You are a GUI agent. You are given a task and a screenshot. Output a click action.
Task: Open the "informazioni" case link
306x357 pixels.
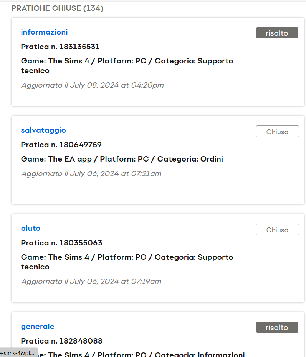pyautogui.click(x=44, y=32)
